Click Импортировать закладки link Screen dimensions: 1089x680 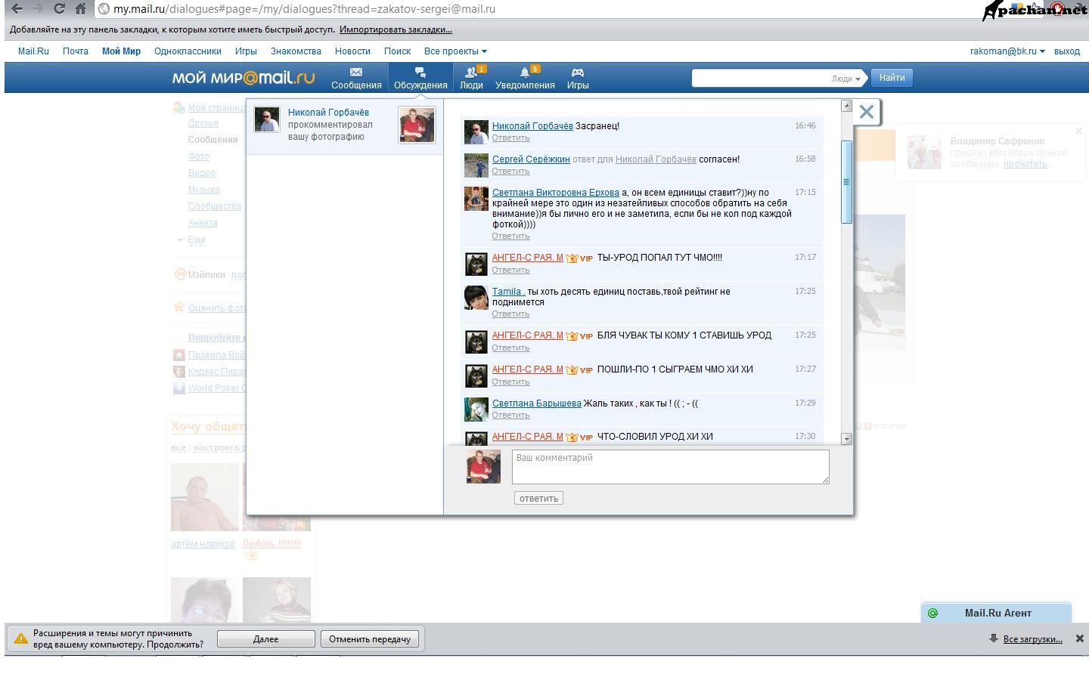pos(396,29)
